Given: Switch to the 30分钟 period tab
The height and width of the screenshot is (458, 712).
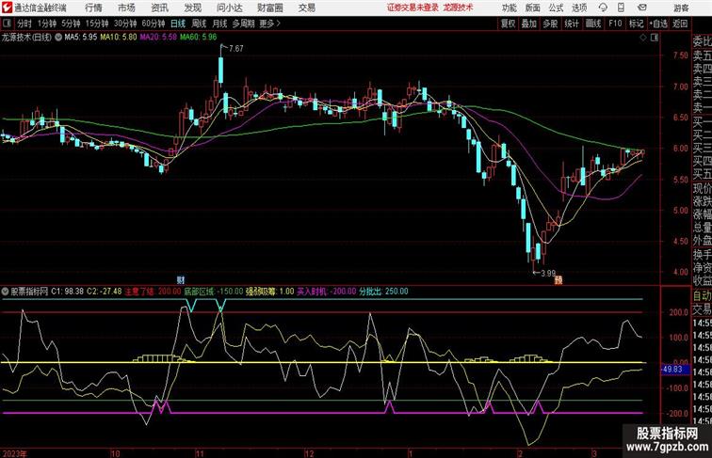Looking at the screenshot, I should [125, 24].
